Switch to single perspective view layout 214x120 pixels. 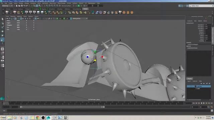click(x=2, y=49)
